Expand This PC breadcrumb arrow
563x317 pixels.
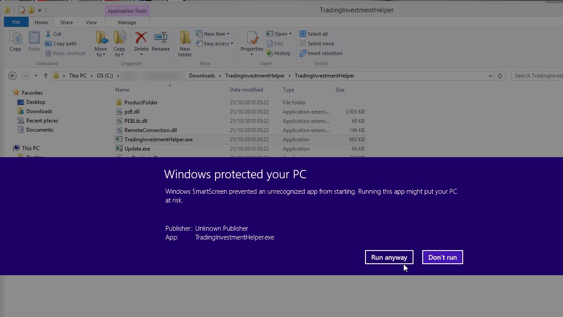click(x=91, y=76)
